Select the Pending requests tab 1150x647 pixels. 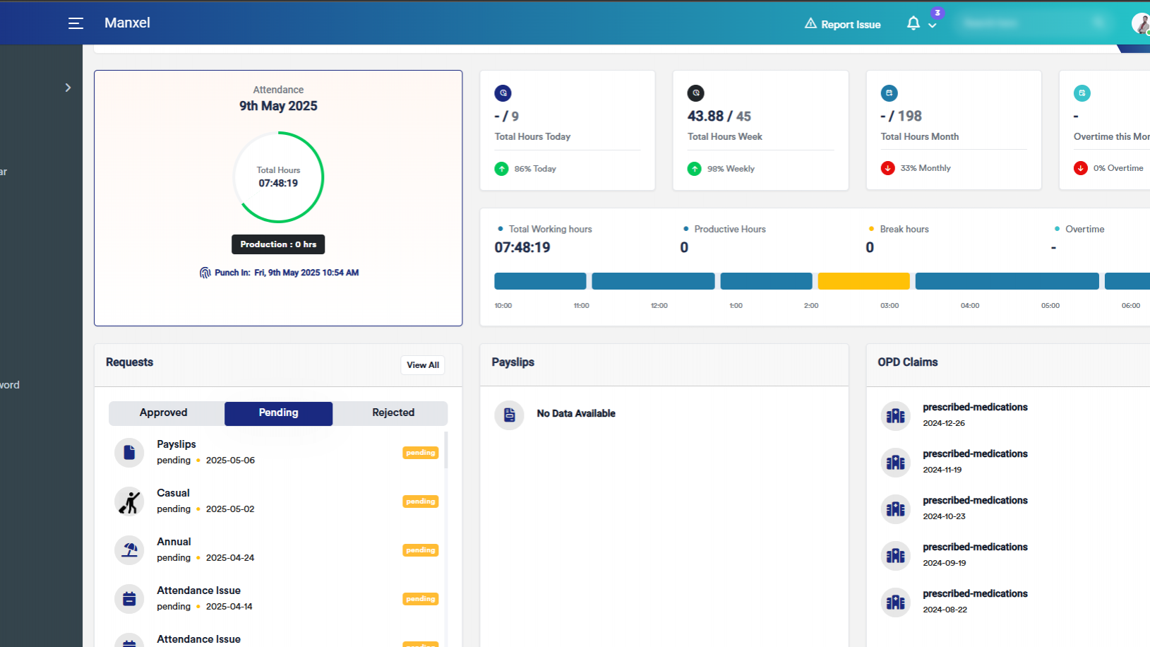coord(278,413)
